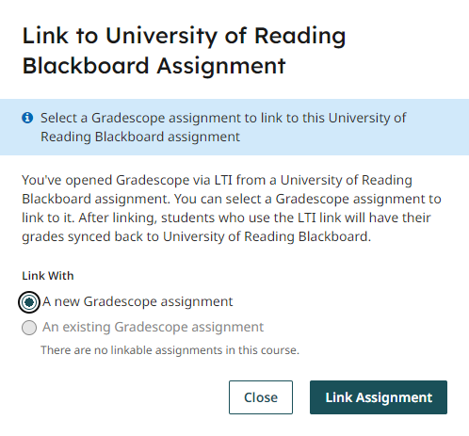Click the blue info circle icon
Viewport: 469px width, 436px height.
[x=27, y=118]
